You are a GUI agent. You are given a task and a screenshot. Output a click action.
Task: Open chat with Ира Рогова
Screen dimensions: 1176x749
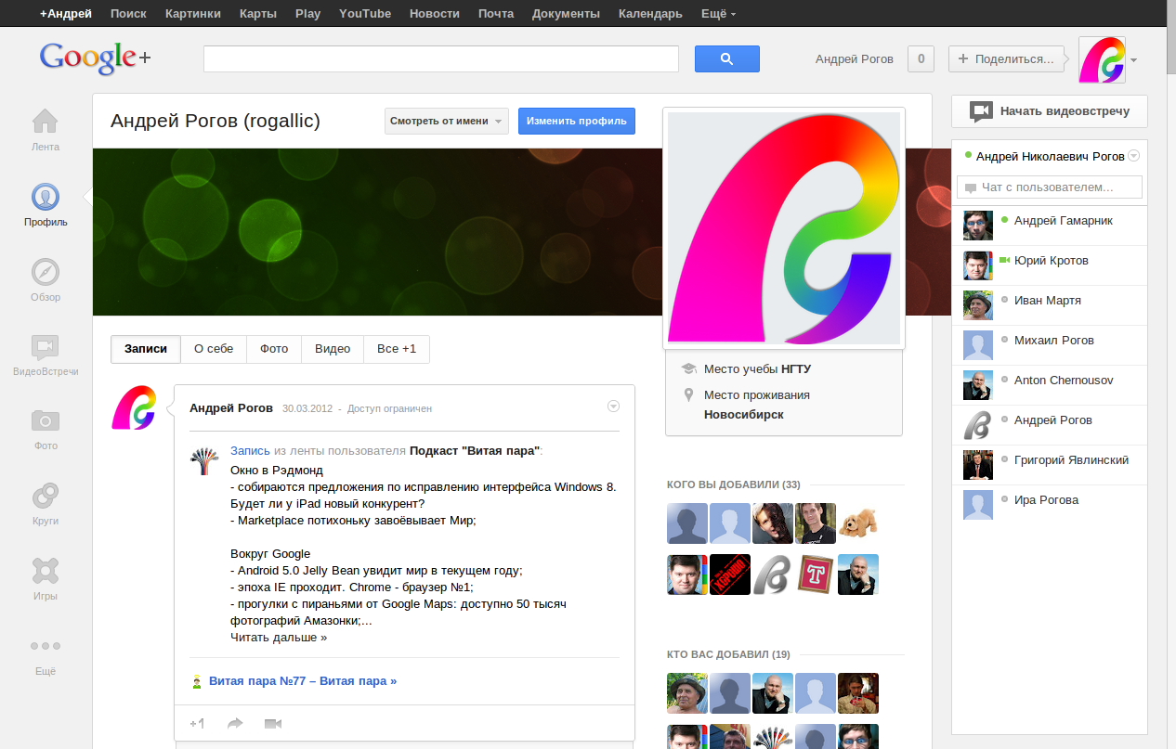click(1050, 505)
